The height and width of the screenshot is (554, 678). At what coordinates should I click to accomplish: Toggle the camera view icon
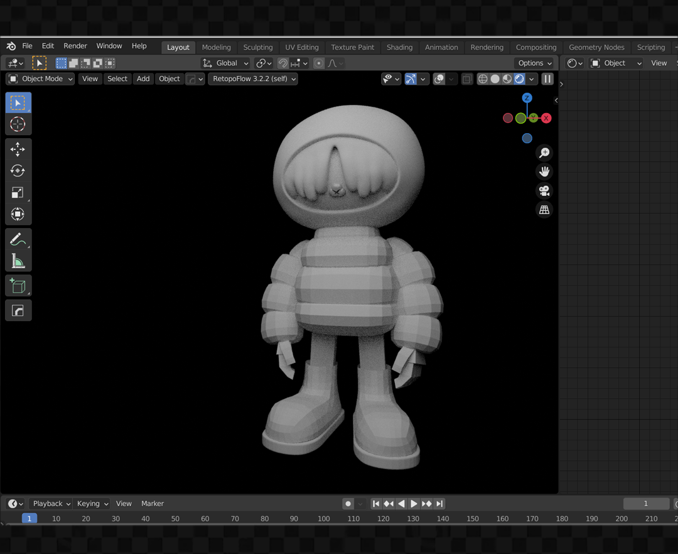pos(544,191)
